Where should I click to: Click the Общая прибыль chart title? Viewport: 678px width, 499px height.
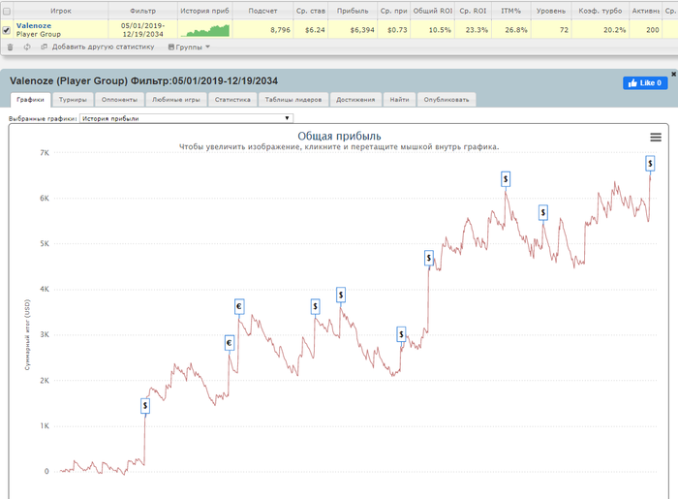339,137
